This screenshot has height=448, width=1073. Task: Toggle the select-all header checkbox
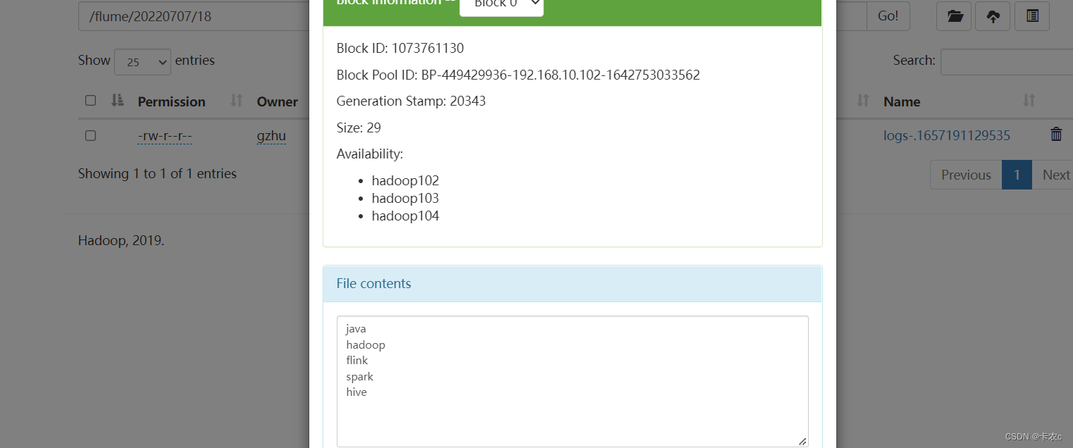(x=90, y=101)
